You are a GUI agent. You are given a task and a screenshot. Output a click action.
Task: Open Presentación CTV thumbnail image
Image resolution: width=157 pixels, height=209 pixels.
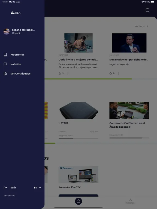tap(78, 174)
